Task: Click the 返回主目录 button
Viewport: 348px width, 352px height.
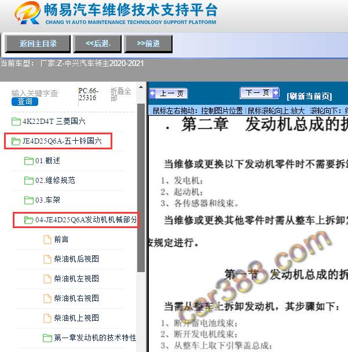Action: coord(38,44)
